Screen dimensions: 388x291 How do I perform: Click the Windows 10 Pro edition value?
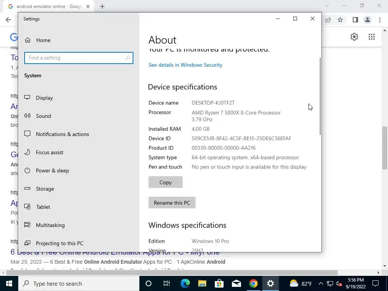(x=210, y=241)
